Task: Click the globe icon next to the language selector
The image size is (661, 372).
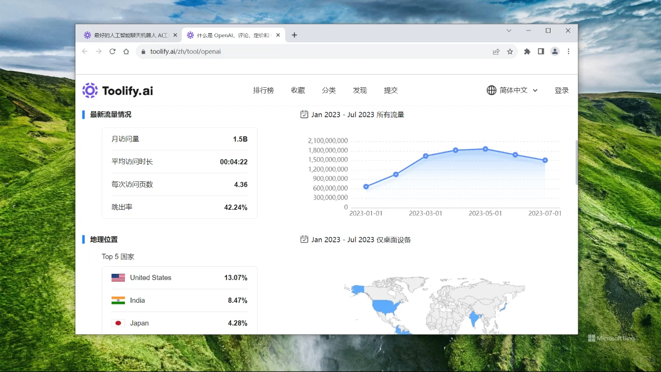Action: point(491,90)
